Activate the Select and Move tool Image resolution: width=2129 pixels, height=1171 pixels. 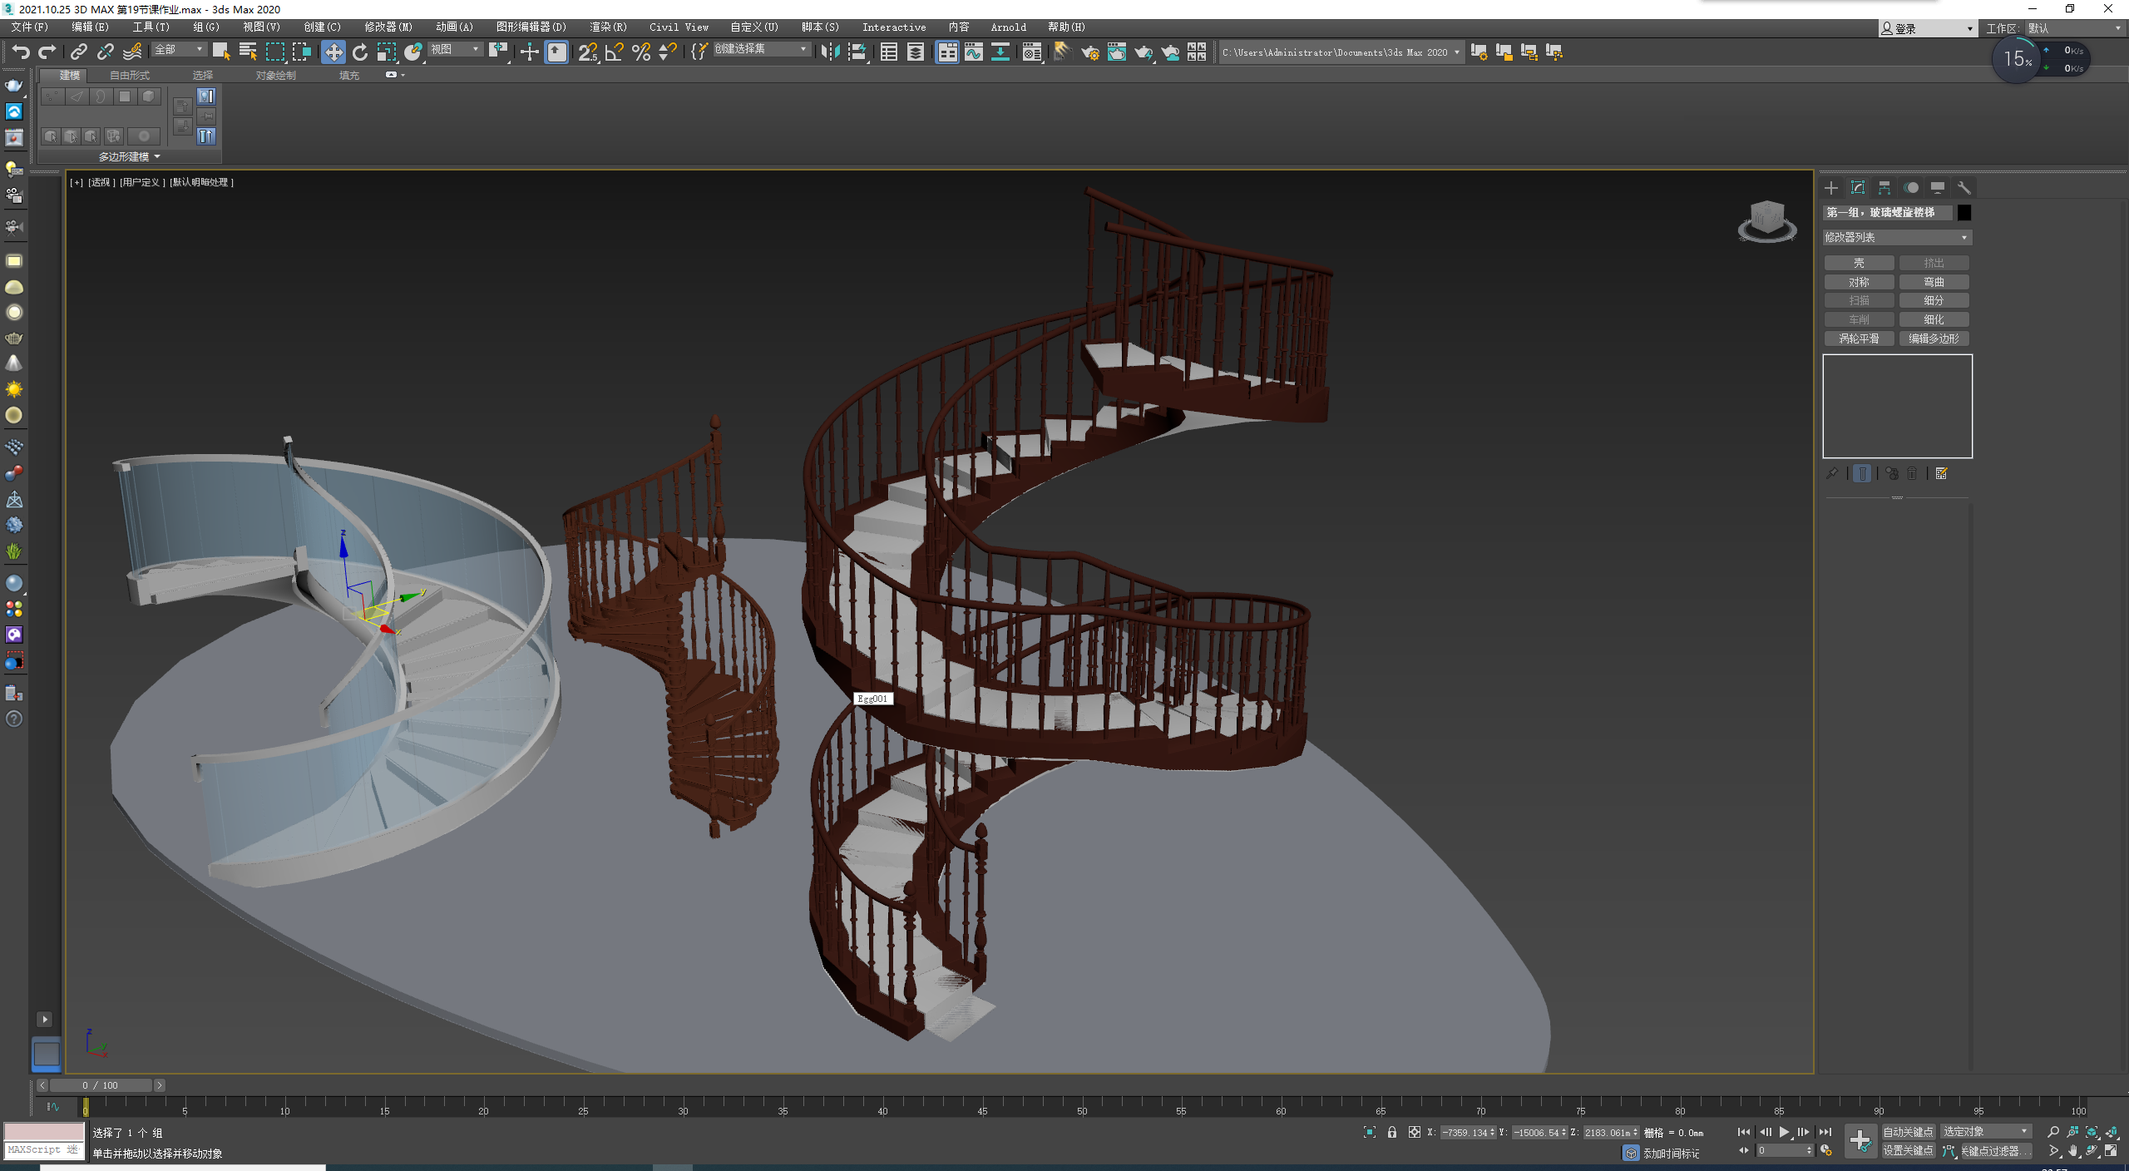tap(333, 52)
